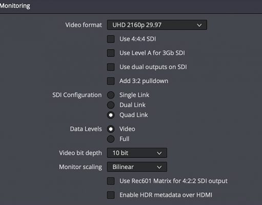
Task: Select the Quad Link radio option
Action: coord(111,115)
